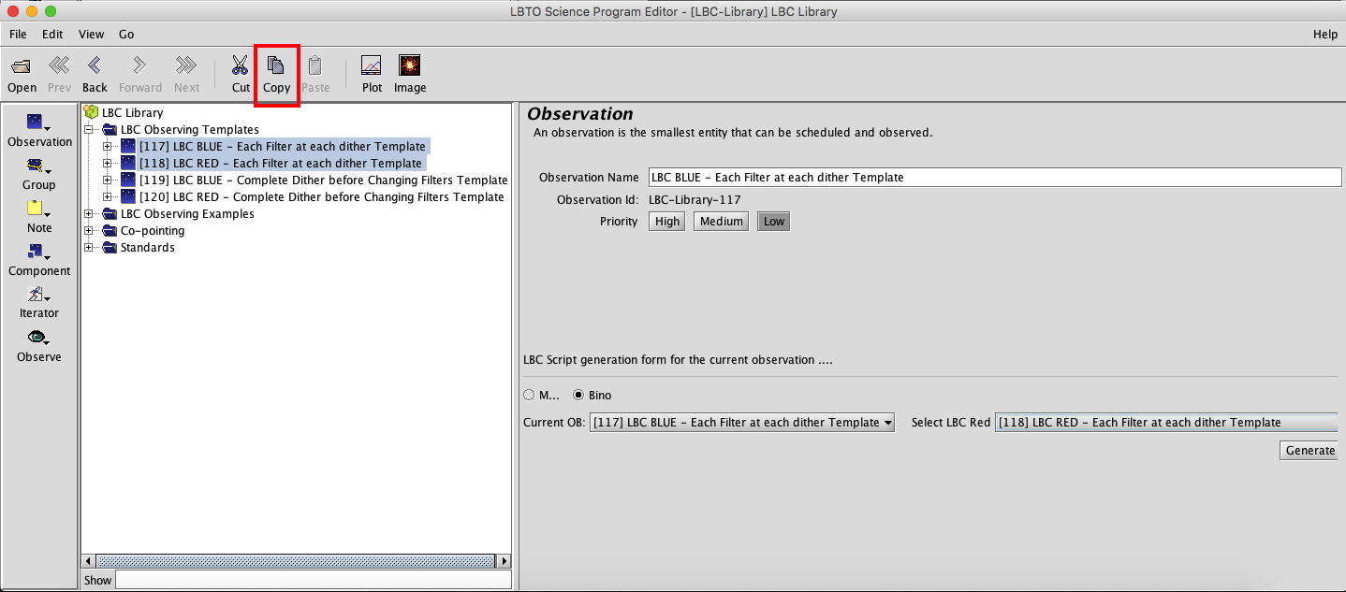The height and width of the screenshot is (592, 1346).
Task: Open the Edit menu
Action: point(52,34)
